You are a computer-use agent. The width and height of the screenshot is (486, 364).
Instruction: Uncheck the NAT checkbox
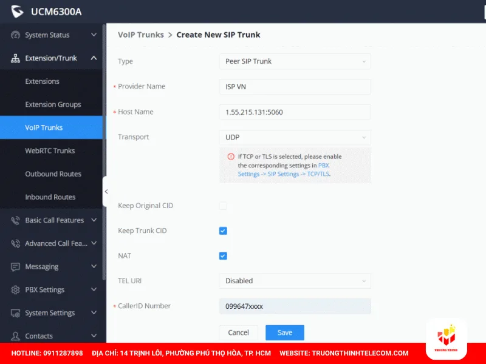click(223, 255)
